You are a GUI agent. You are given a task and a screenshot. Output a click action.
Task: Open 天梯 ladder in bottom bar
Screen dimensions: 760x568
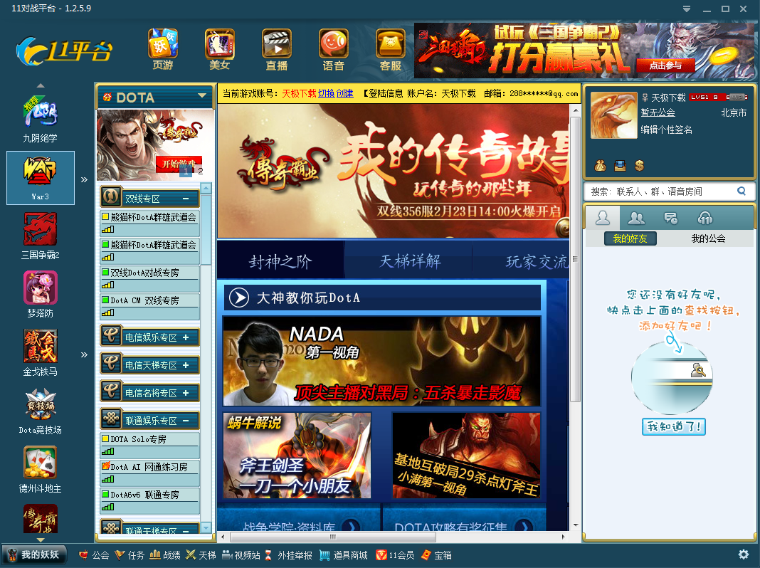[x=201, y=555]
